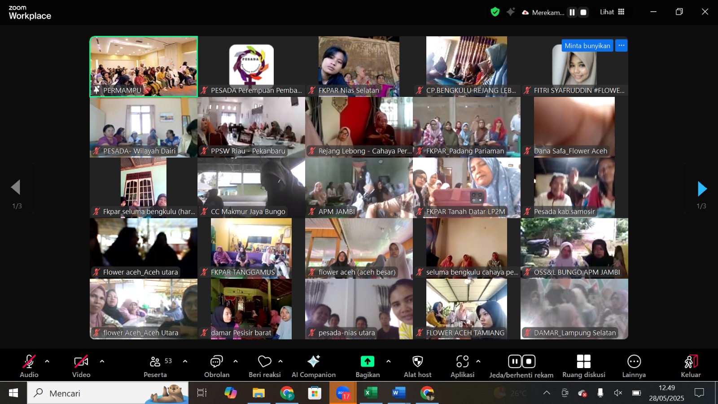
Task: Go to next gallery page arrow
Action: tap(702, 189)
